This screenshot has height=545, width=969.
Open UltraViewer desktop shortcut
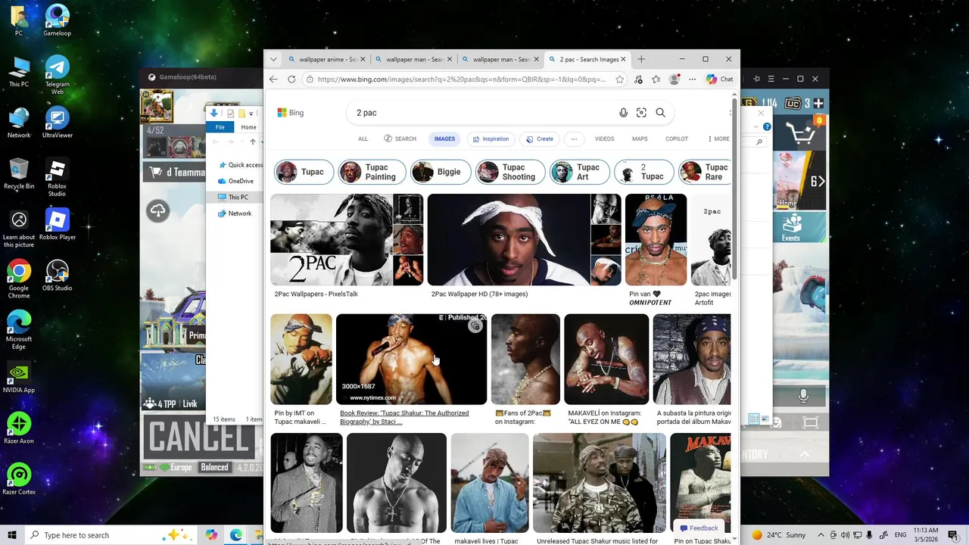pos(58,123)
